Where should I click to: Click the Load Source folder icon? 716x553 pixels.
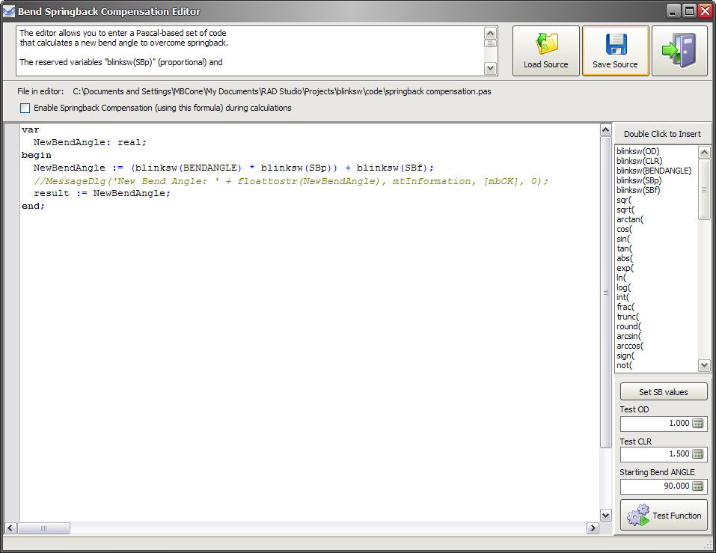point(545,44)
